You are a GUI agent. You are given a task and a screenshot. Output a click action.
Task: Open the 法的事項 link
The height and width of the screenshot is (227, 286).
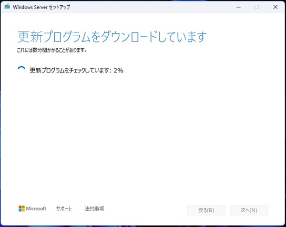94,209
